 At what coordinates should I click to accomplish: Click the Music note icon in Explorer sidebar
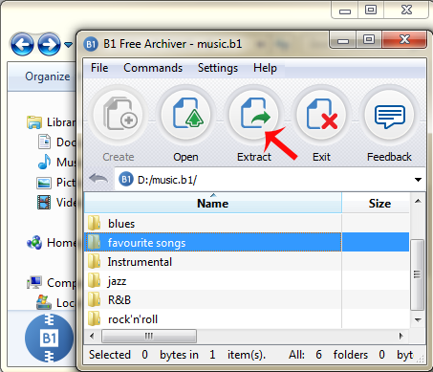click(x=44, y=162)
